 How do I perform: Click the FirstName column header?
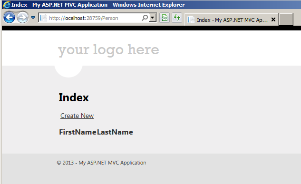coord(78,132)
